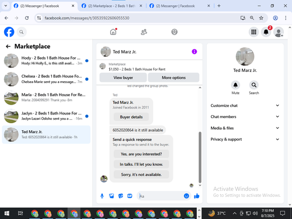
Task: Close the Marketplace browser tab
Action: pyautogui.click(x=141, y=6)
